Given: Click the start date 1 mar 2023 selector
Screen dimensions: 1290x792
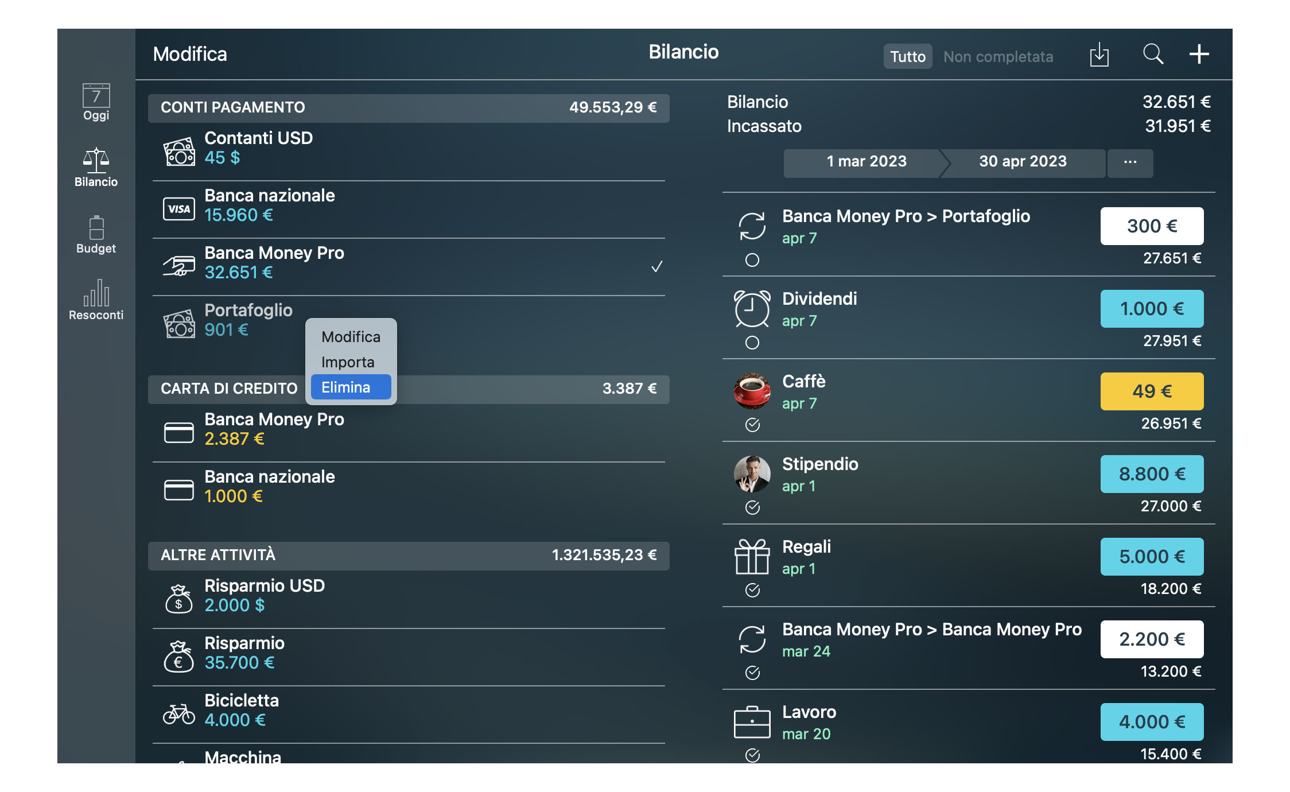Looking at the screenshot, I should click(x=864, y=162).
